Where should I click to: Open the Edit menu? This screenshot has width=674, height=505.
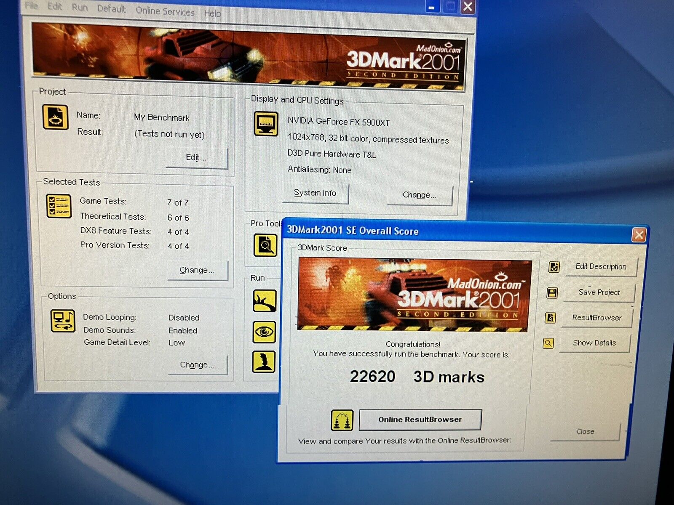pyautogui.click(x=54, y=6)
